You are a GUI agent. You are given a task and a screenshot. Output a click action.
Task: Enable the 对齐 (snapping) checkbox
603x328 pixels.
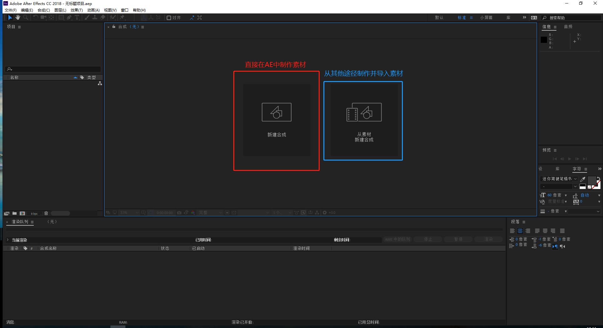pyautogui.click(x=169, y=18)
